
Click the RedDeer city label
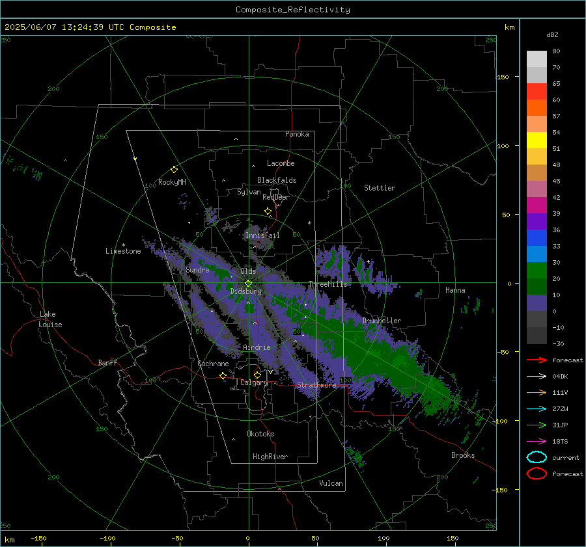tap(276, 197)
